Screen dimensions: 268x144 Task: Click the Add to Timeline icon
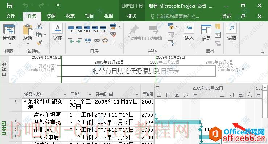click(x=218, y=43)
